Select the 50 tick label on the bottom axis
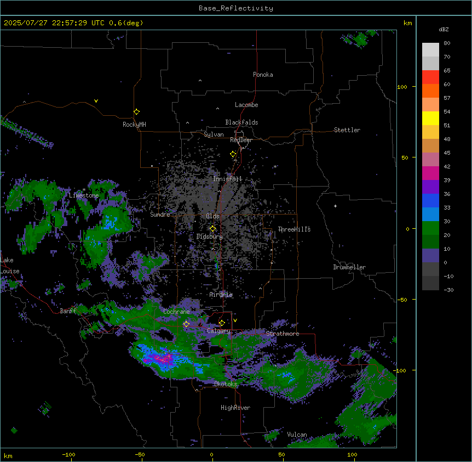This screenshot has height=462, width=472. point(281,454)
